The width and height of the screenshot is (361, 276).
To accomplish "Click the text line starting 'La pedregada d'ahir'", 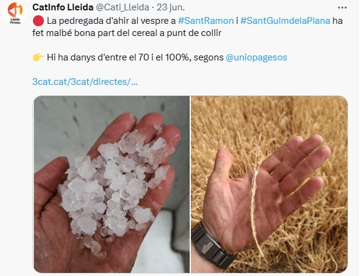I will pos(187,21).
